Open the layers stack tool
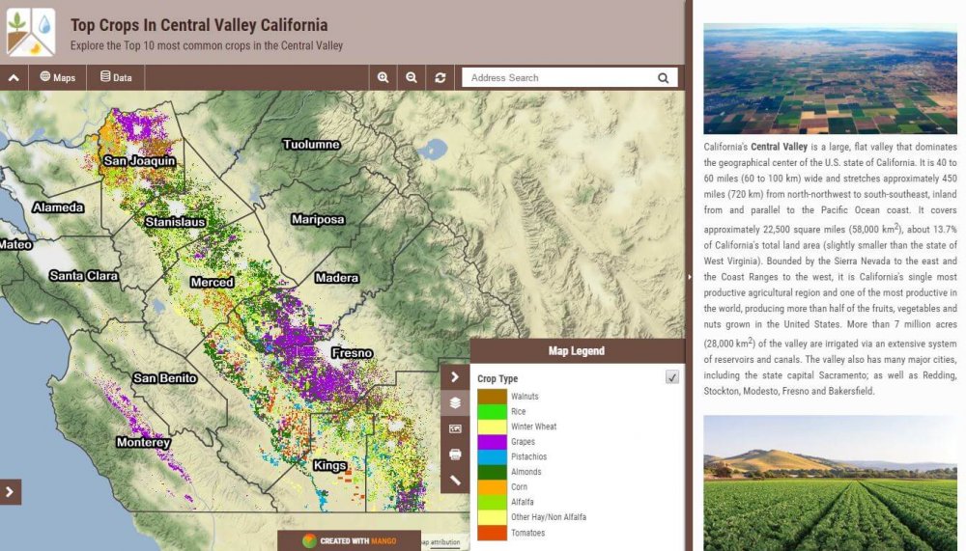The image size is (966, 551). tap(455, 402)
